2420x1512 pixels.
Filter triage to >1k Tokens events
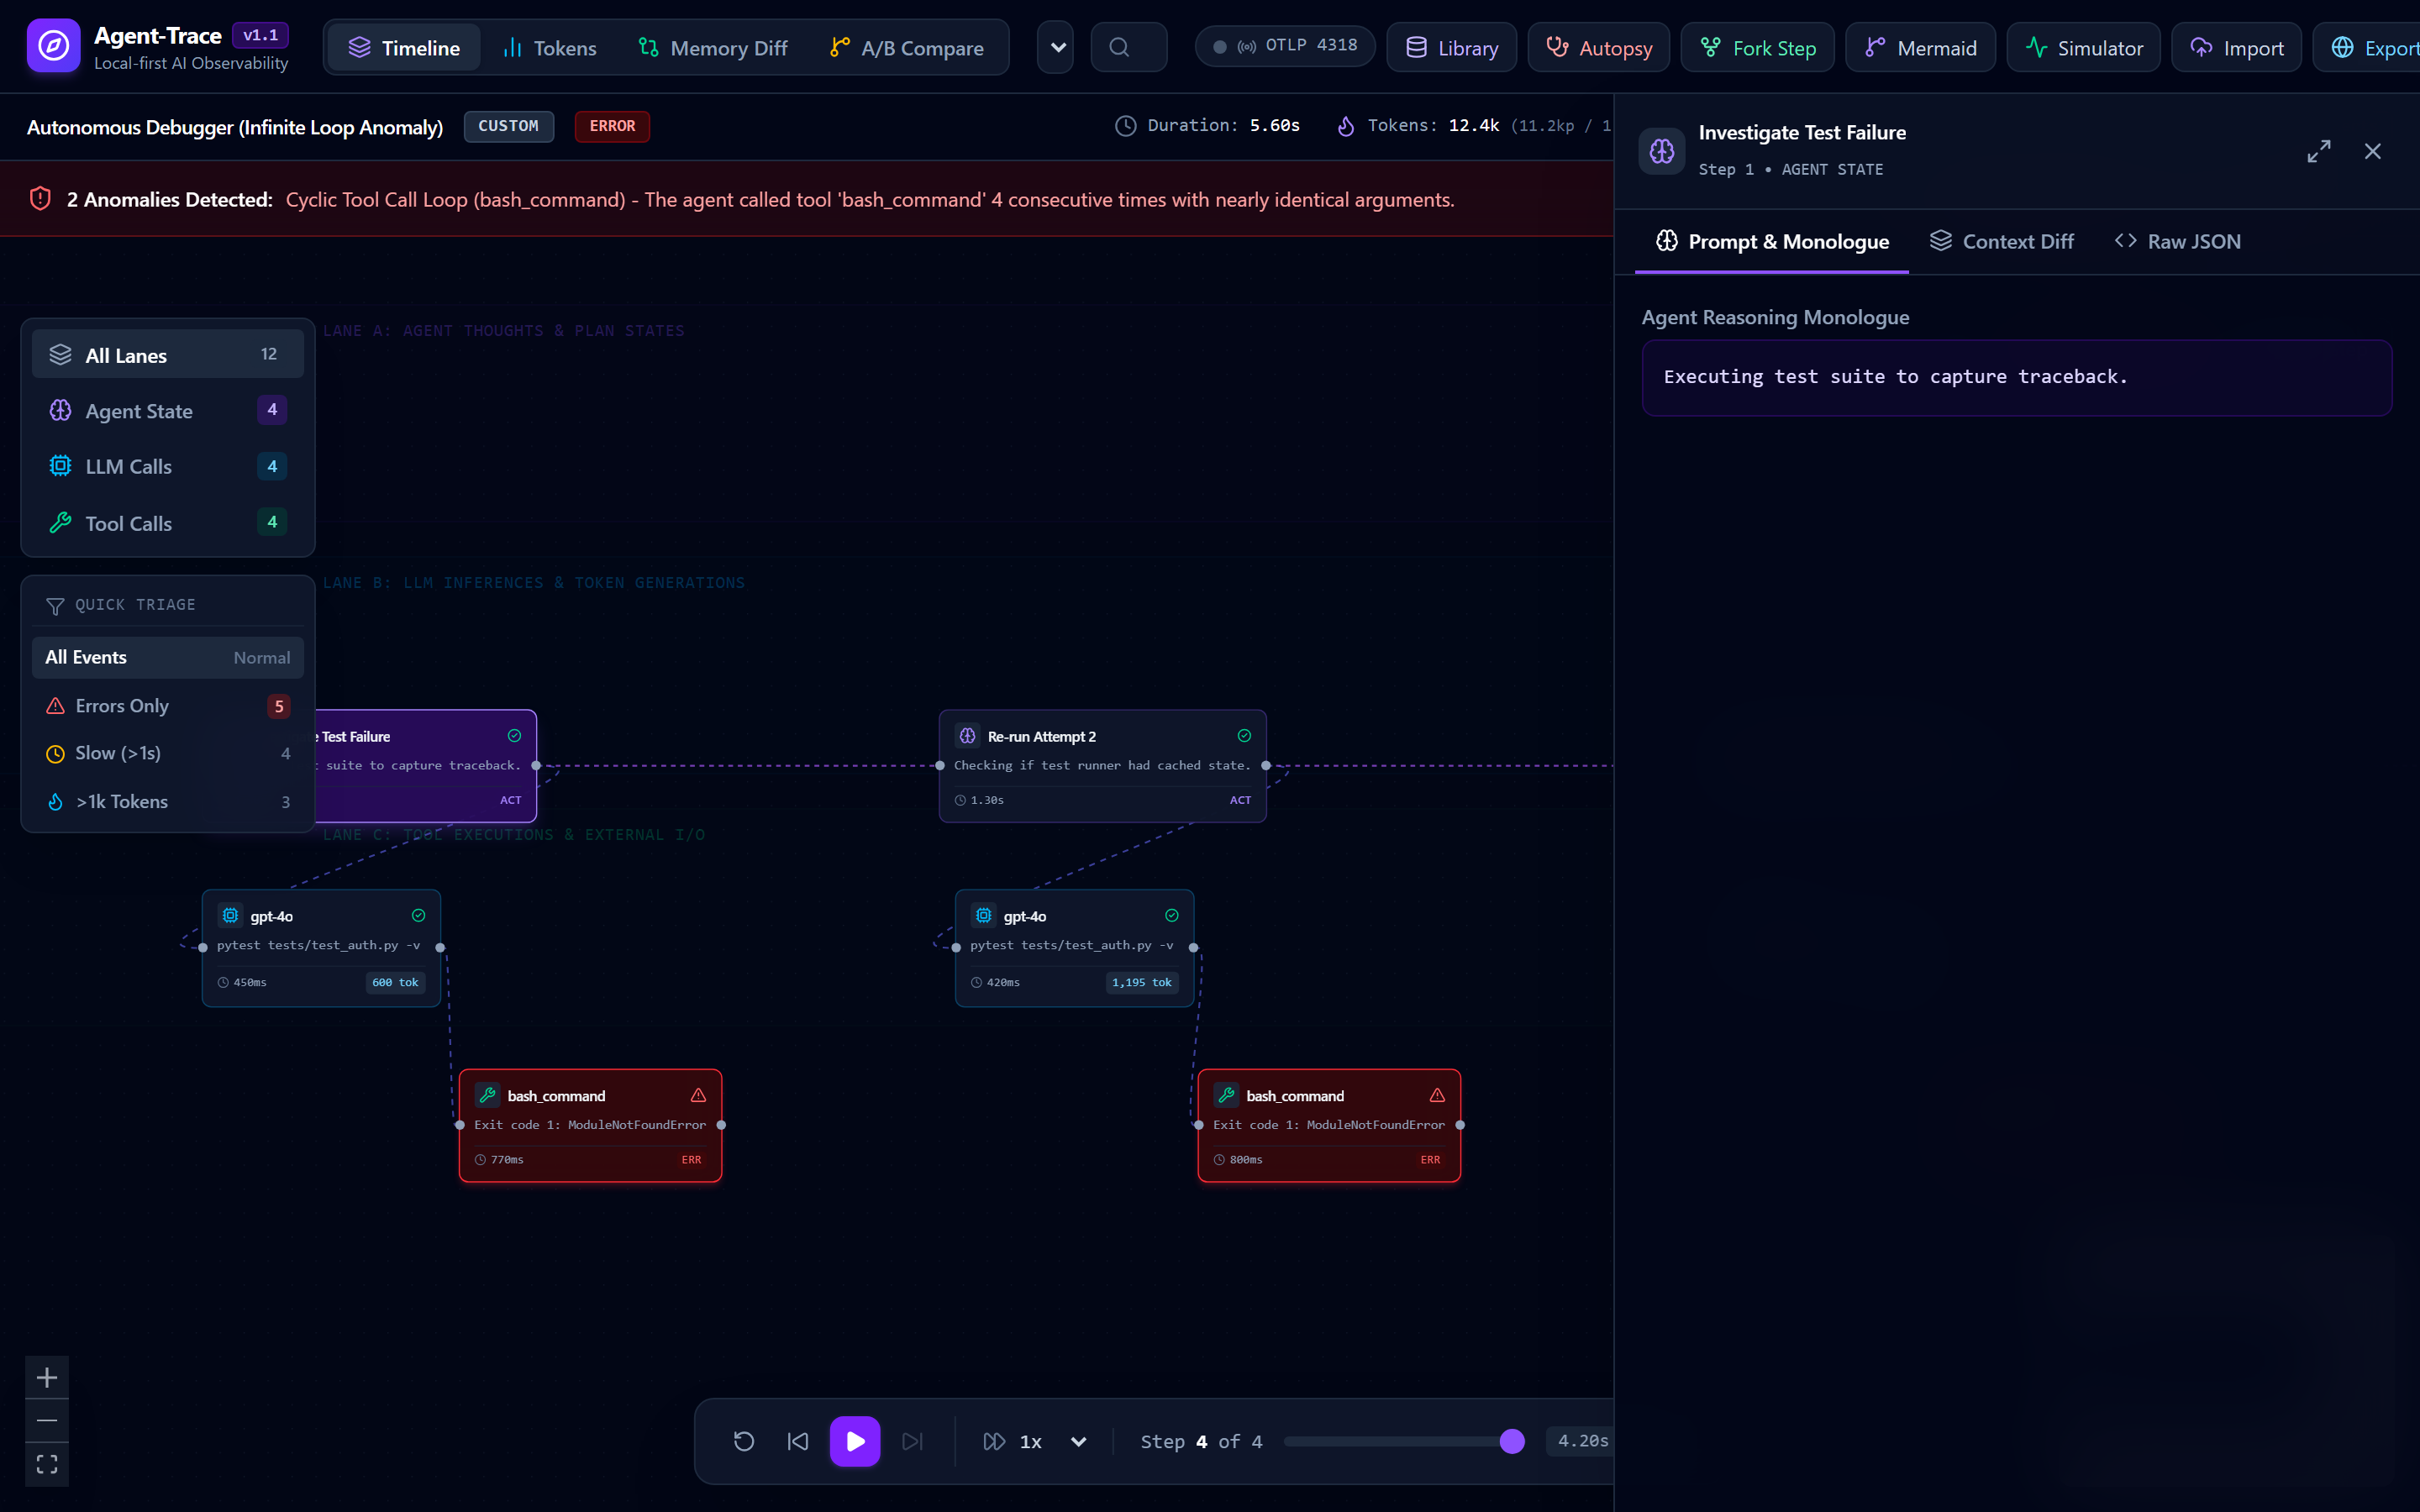tap(168, 801)
